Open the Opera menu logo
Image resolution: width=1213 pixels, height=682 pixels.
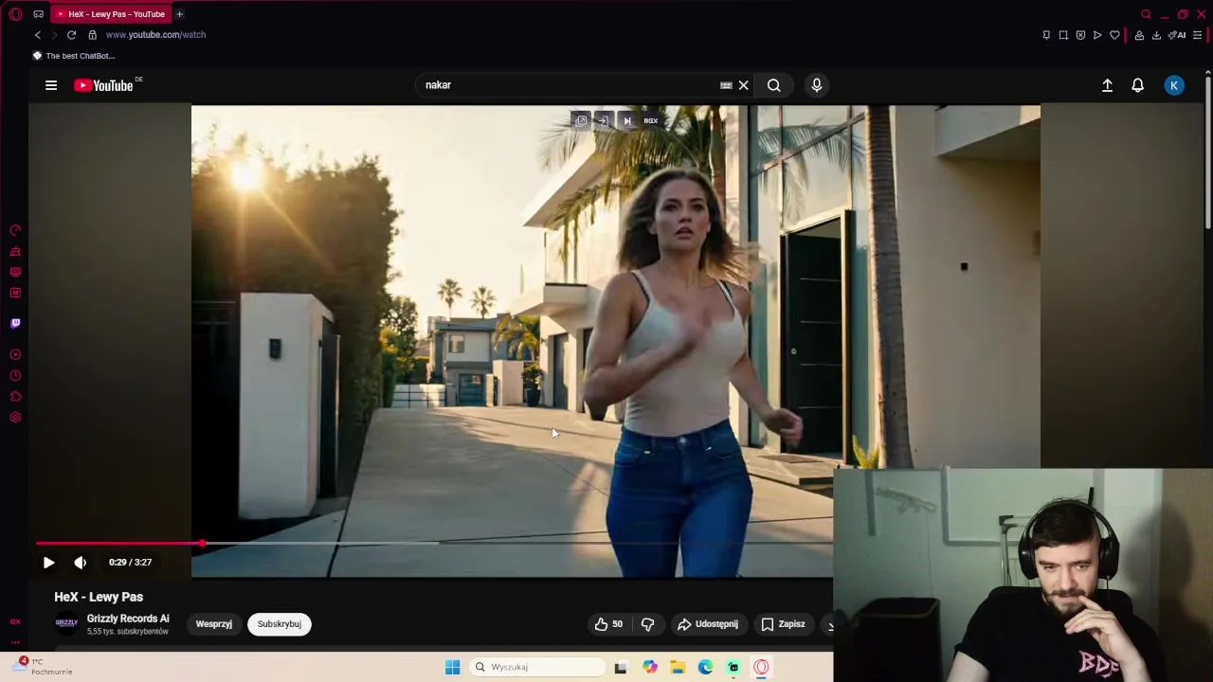[x=15, y=14]
